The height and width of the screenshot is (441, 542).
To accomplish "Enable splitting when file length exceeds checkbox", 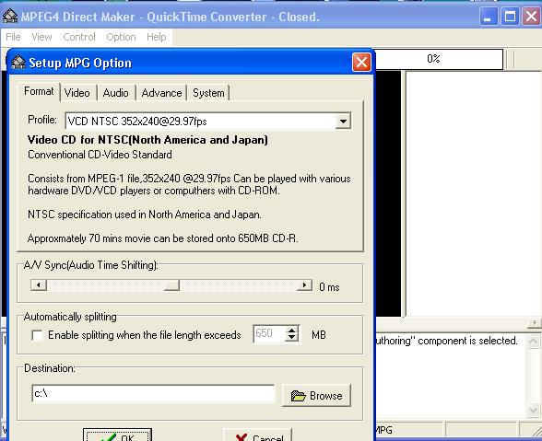I will (37, 335).
